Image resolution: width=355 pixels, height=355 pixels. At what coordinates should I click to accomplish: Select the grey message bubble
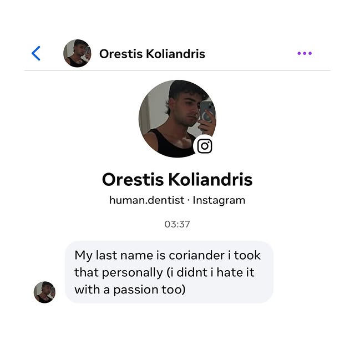tap(169, 272)
